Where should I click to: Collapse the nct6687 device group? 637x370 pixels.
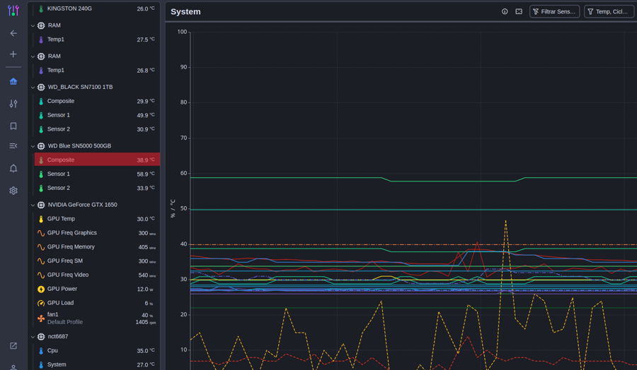(x=33, y=338)
